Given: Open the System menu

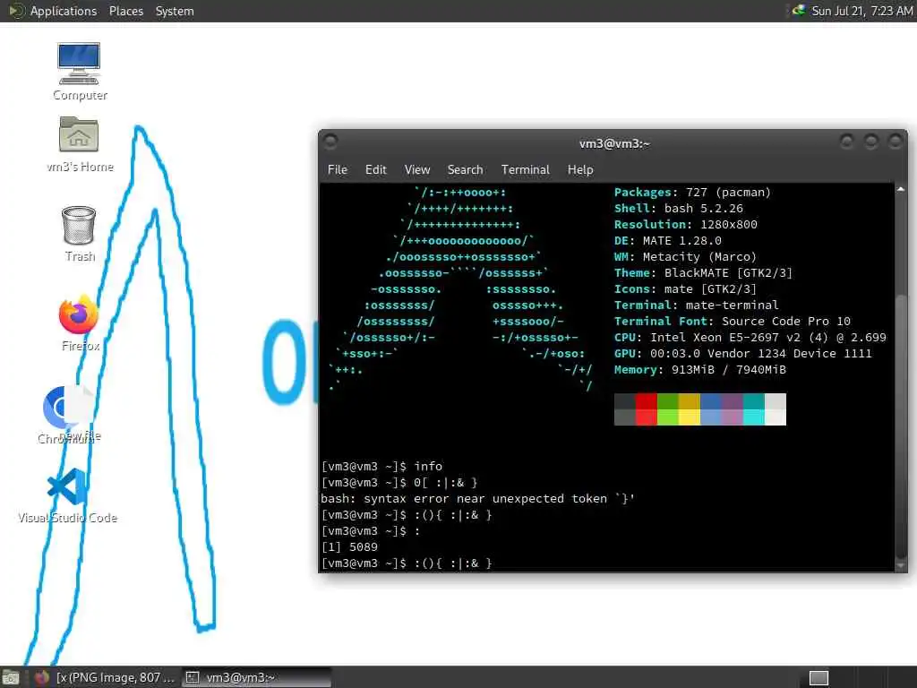Looking at the screenshot, I should [x=175, y=11].
